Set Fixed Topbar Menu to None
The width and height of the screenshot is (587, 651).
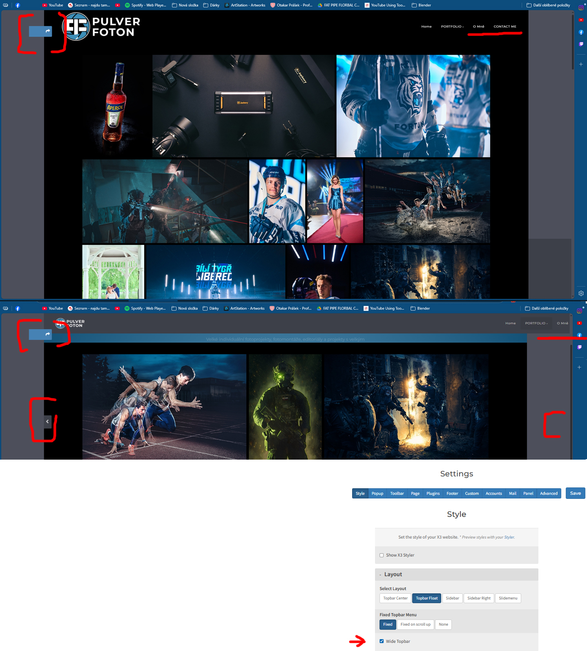pos(443,624)
